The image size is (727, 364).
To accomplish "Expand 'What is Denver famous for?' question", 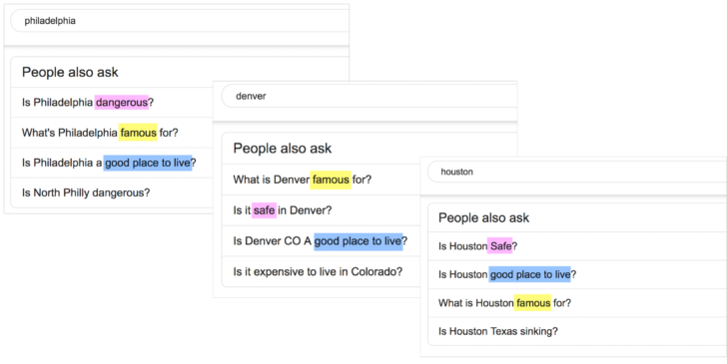I will (x=321, y=180).
